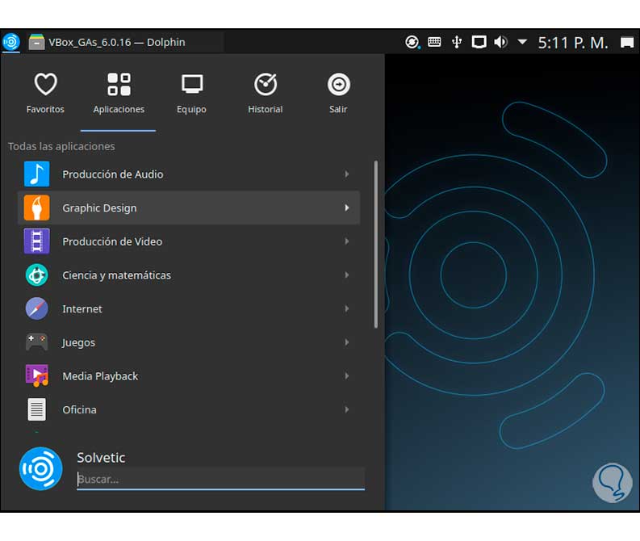Switch to the Equipo tab label
Screen dimensions: 640x541
click(x=191, y=110)
